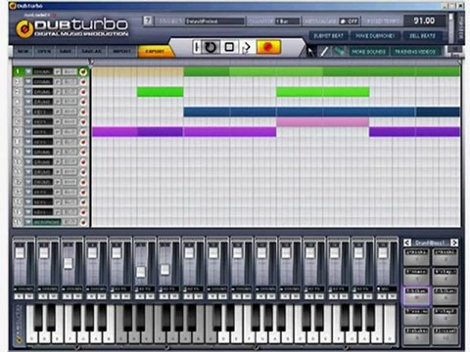Open the quantize 1 Bar dropdown

[288, 22]
